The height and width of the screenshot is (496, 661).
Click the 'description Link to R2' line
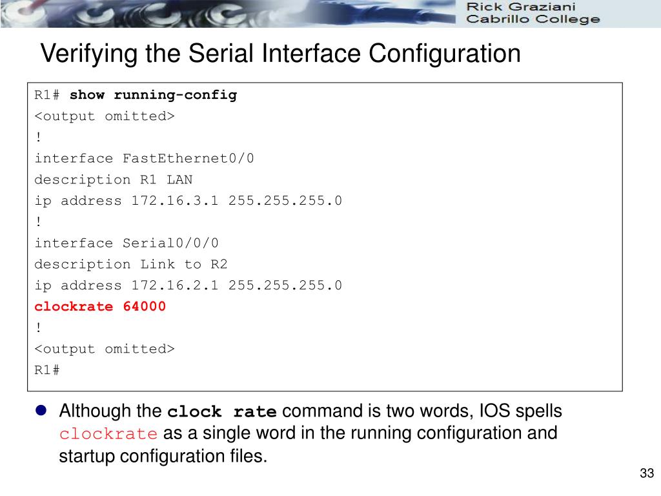pos(130,264)
